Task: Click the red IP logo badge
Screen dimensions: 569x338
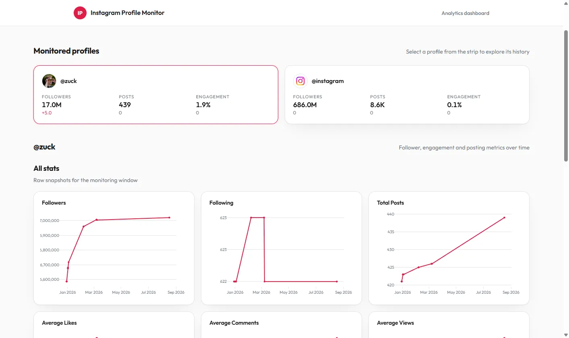Action: [80, 13]
